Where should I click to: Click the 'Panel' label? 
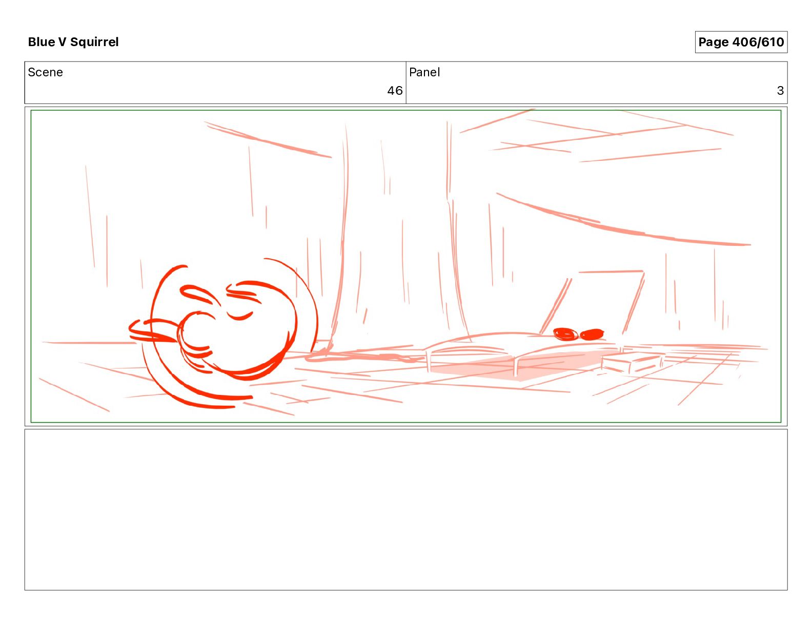(424, 72)
